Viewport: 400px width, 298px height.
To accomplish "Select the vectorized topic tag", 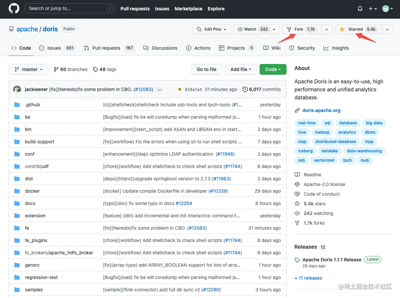I will pyautogui.click(x=324, y=160).
